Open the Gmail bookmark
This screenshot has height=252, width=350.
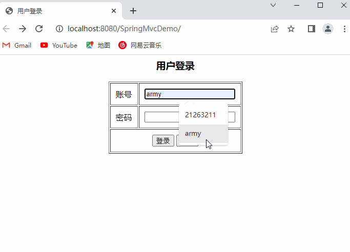(17, 45)
